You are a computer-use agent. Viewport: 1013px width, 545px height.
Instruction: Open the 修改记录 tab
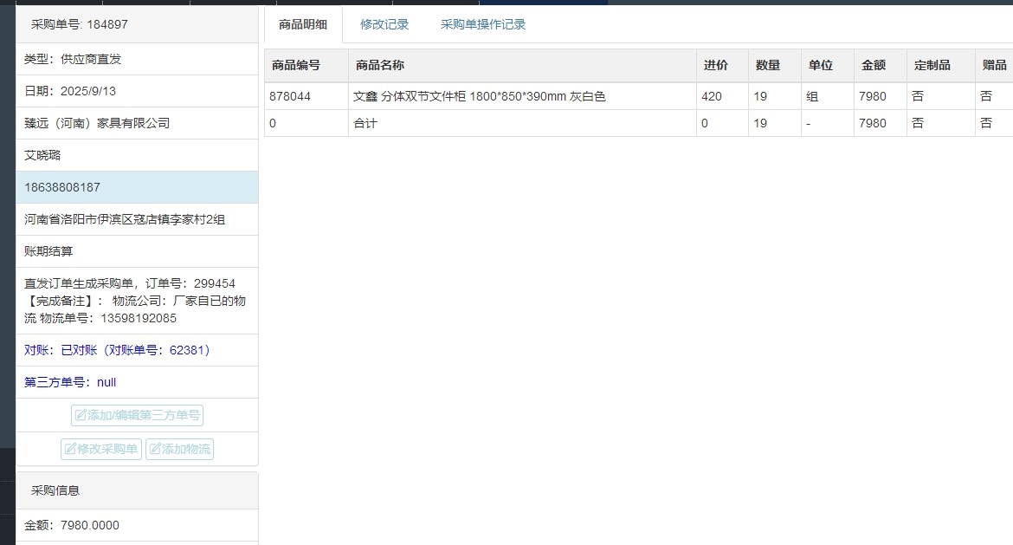[384, 24]
